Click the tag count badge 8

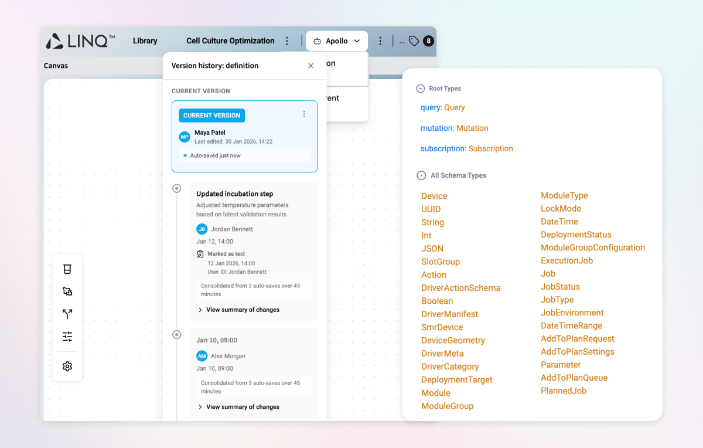point(428,41)
